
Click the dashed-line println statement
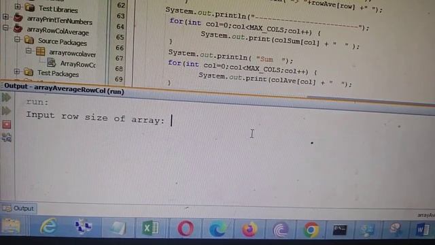[267, 19]
